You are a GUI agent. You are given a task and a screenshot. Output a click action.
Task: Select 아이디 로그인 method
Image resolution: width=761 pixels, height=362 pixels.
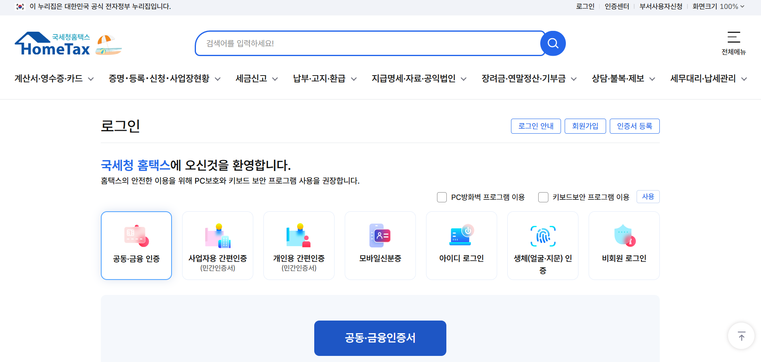click(461, 245)
